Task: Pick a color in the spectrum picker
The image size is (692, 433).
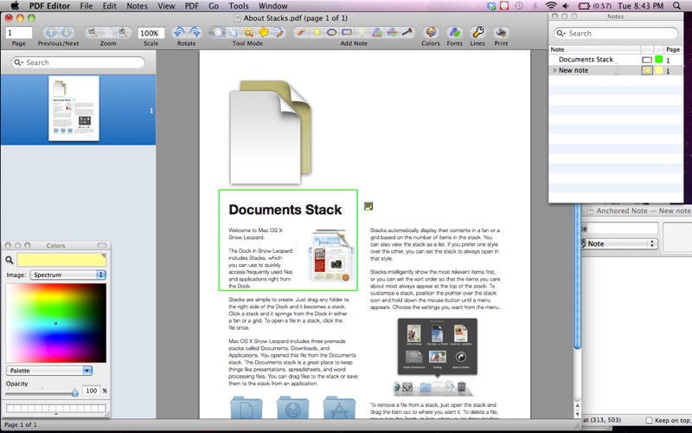Action: click(56, 323)
